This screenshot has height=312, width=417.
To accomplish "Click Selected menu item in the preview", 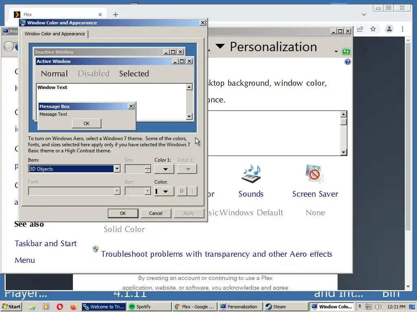I will (134, 74).
